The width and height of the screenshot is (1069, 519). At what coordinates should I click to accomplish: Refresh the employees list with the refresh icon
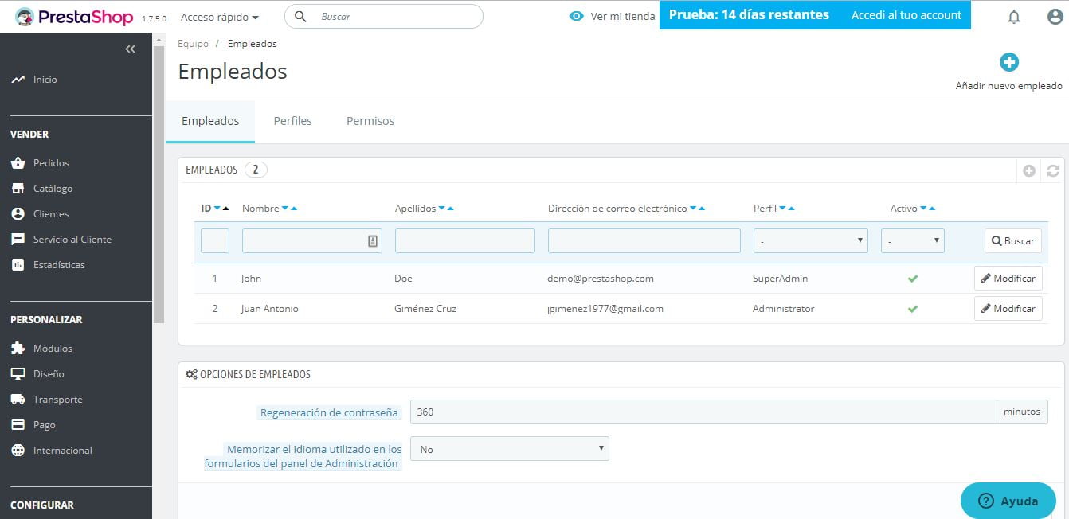click(x=1053, y=170)
